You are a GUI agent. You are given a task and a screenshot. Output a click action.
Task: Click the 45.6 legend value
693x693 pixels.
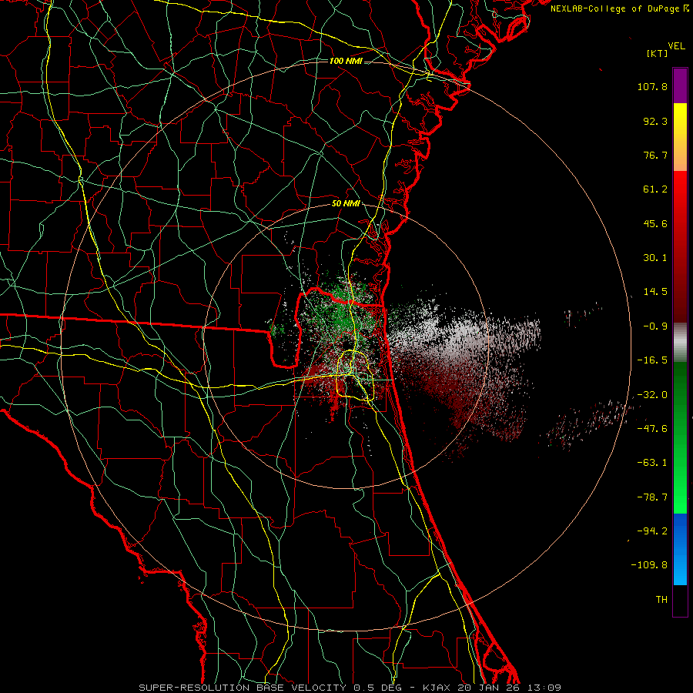[655, 223]
